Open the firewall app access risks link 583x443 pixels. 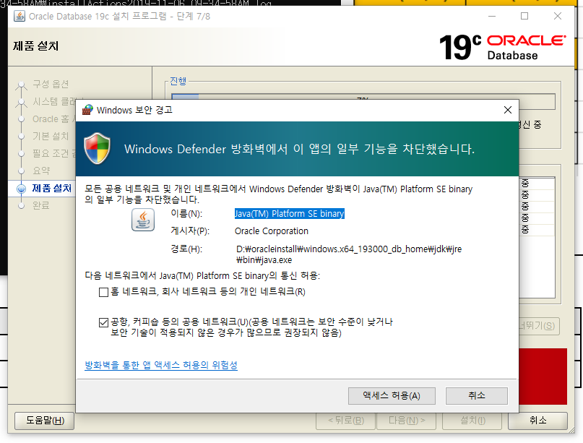coord(161,365)
